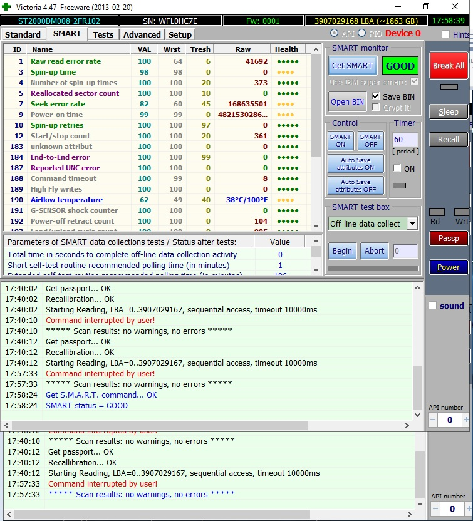Image resolution: width=473 pixels, height=521 pixels.
Task: Turn SMART OFF
Action: click(371, 140)
